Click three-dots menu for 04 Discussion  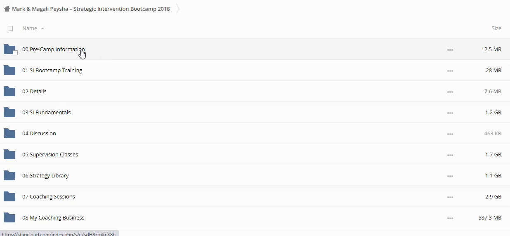pyautogui.click(x=450, y=134)
